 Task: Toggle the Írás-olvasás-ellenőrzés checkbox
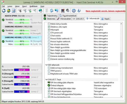click(x=49, y=44)
